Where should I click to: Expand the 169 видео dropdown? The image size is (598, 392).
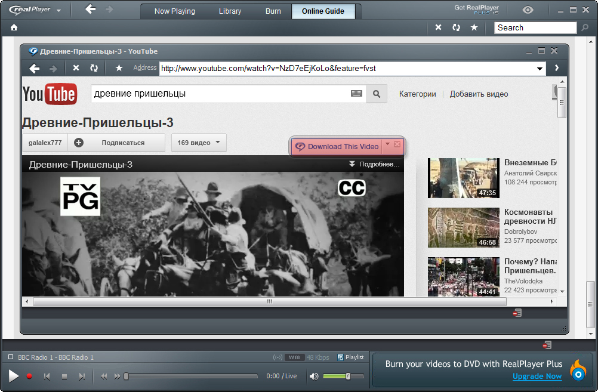point(199,143)
